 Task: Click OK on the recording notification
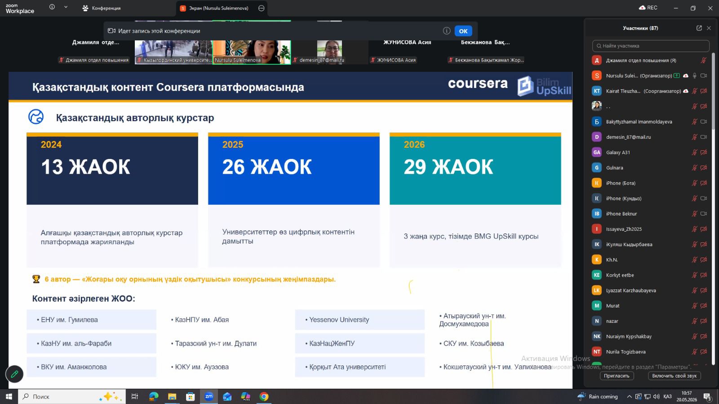[463, 31]
